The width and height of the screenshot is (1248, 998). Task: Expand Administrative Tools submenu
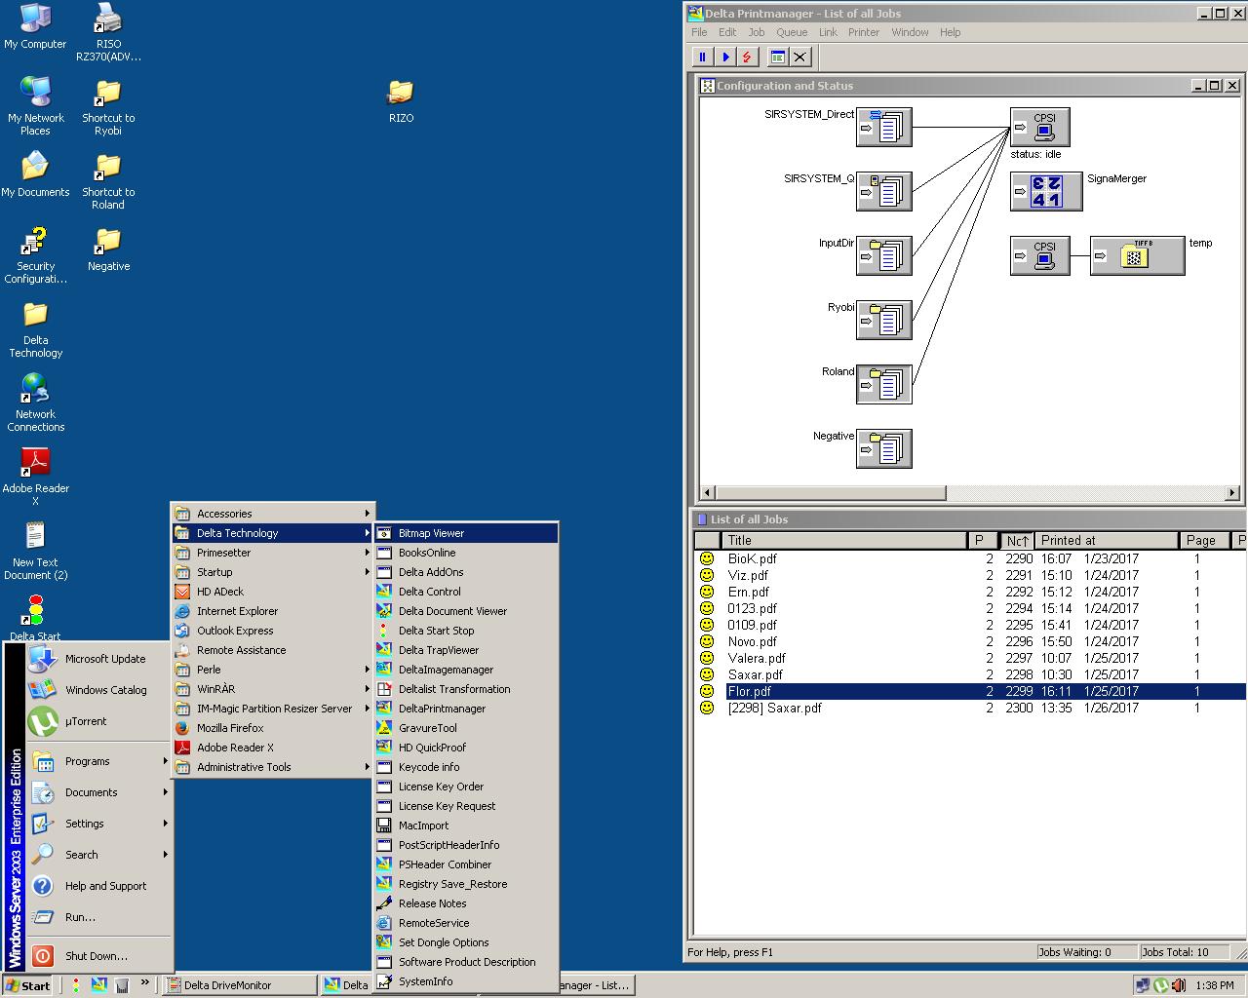pos(273,767)
